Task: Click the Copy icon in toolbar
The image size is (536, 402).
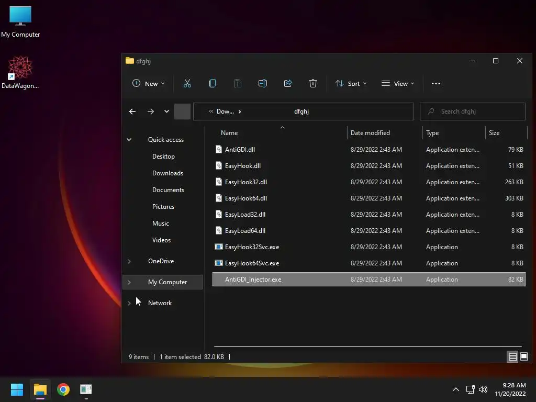Action: coord(213,83)
